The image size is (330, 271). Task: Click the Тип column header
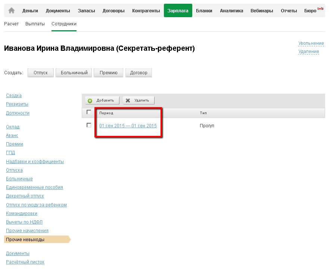(203, 113)
